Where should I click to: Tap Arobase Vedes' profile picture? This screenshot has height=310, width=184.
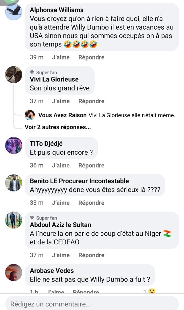[13, 272]
